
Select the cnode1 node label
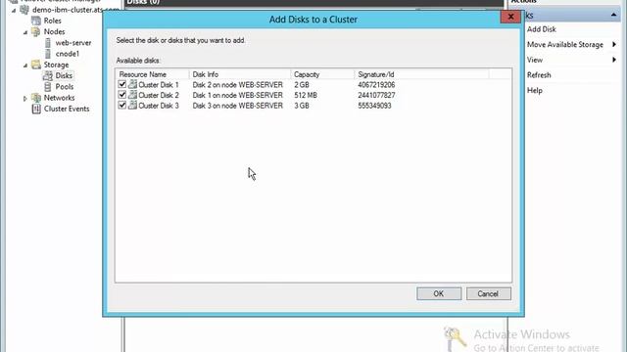68,54
